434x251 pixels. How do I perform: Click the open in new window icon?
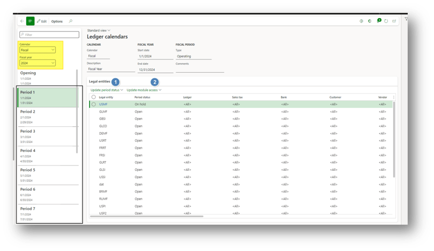coord(394,21)
